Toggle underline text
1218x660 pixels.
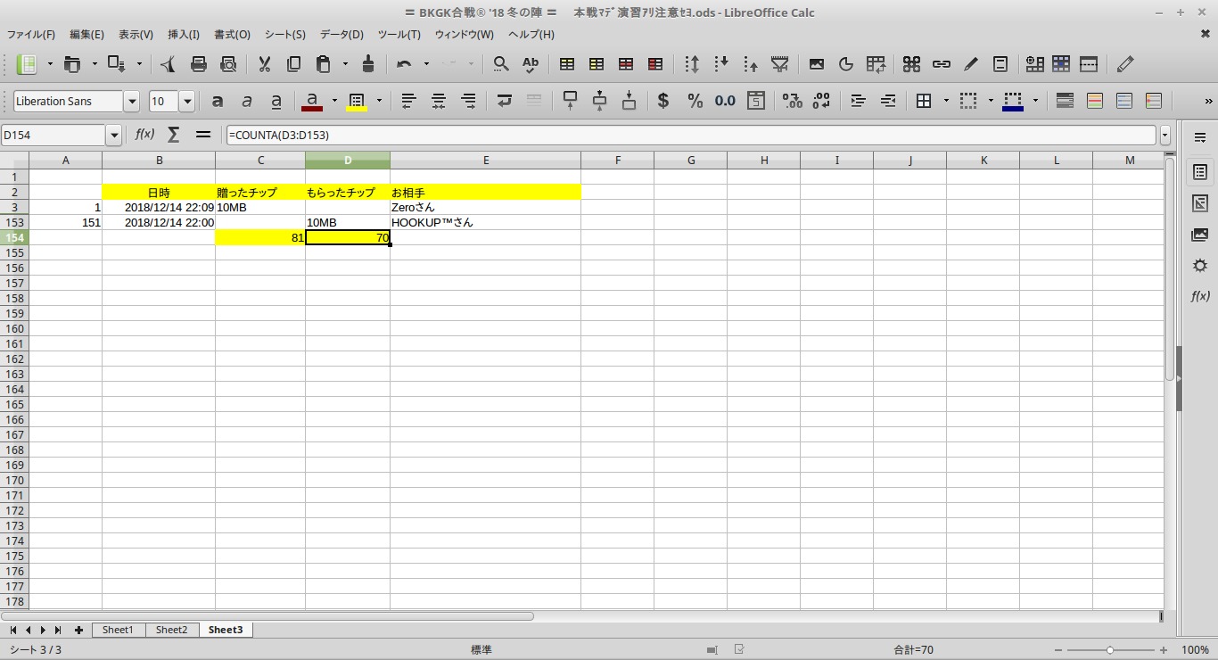tap(276, 101)
